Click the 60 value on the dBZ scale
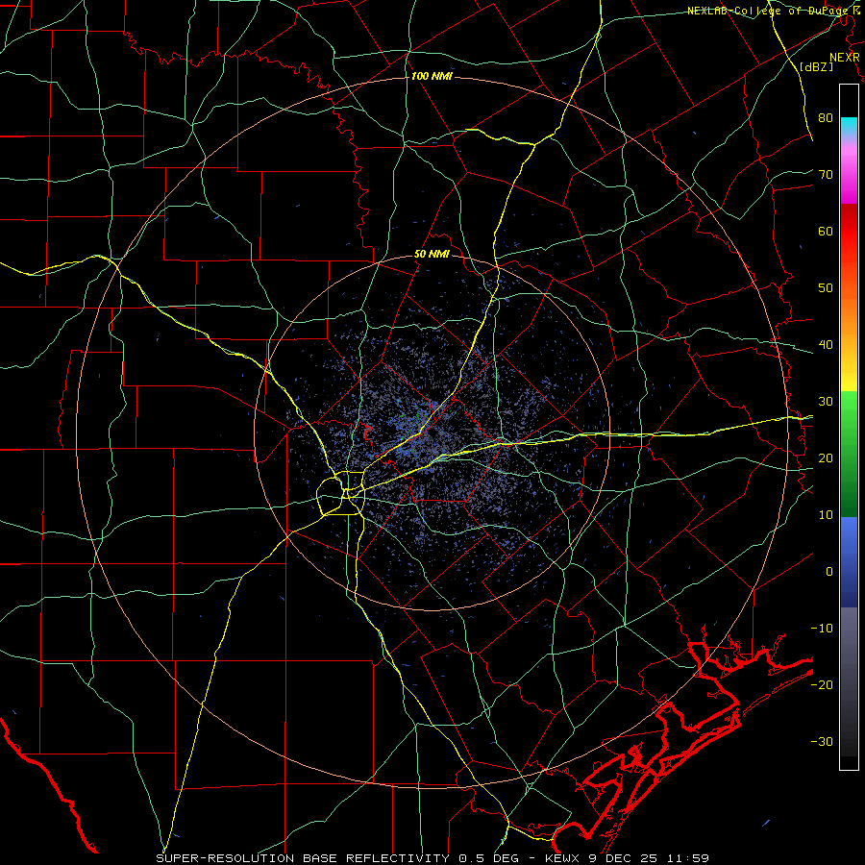This screenshot has height=865, width=865. click(x=826, y=231)
